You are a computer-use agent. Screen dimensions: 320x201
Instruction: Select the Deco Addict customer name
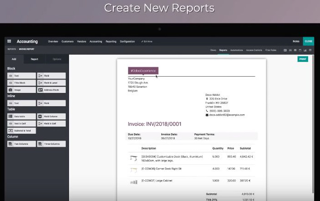coord(213,95)
